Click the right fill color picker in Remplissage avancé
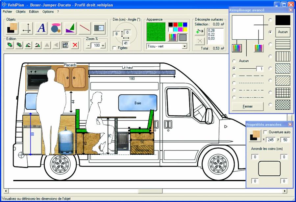This screenshot has height=202, width=296. pos(259,48)
